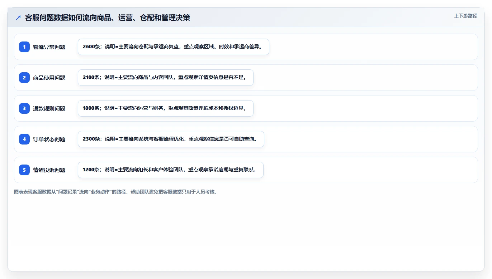Select the 物流异常问题 label

point(49,47)
